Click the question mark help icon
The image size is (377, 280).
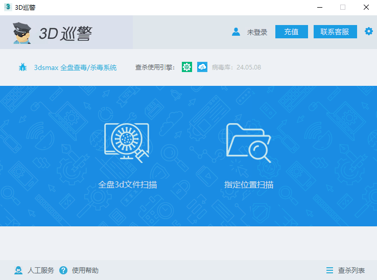pos(63,270)
